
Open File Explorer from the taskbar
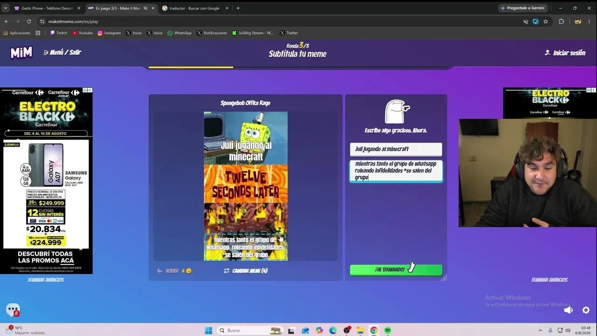[x=360, y=330]
